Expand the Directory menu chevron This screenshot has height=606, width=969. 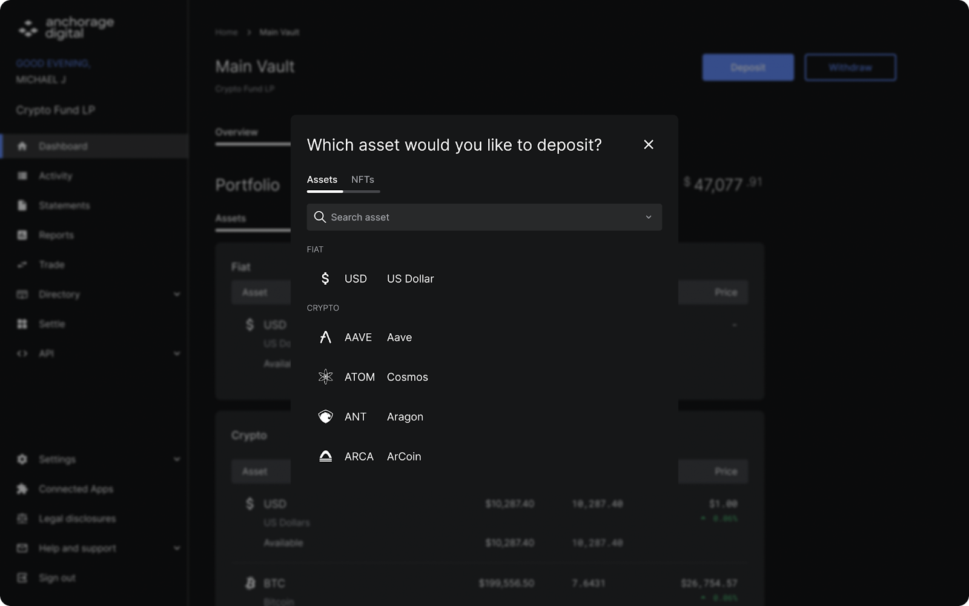[177, 295]
